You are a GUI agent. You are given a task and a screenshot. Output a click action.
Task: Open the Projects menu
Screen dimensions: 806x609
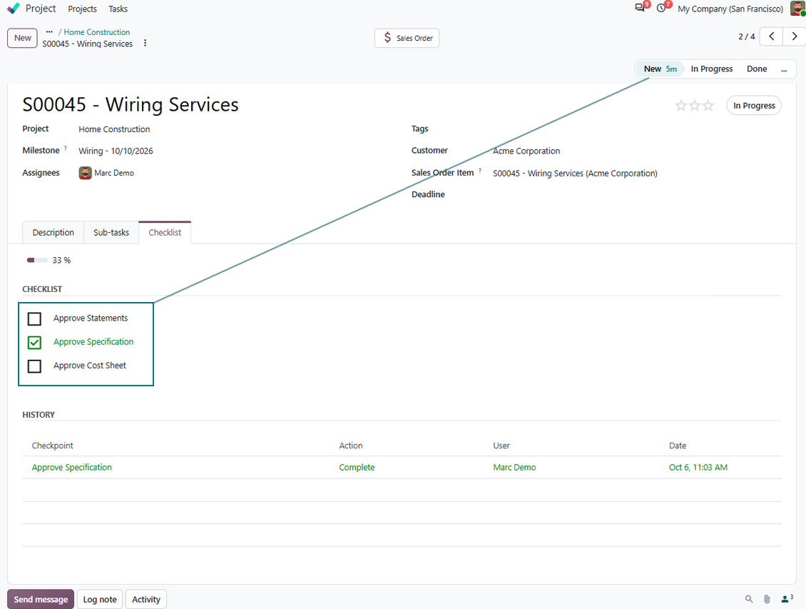pyautogui.click(x=82, y=9)
